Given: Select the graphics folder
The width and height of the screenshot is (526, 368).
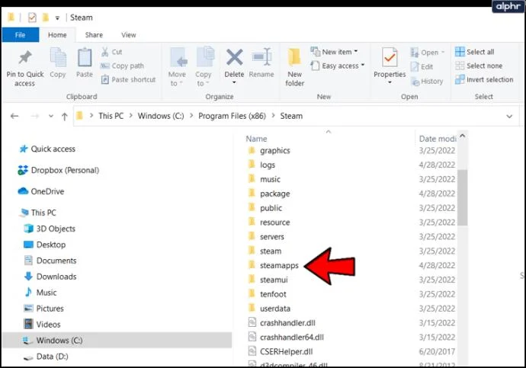Looking at the screenshot, I should [x=269, y=151].
